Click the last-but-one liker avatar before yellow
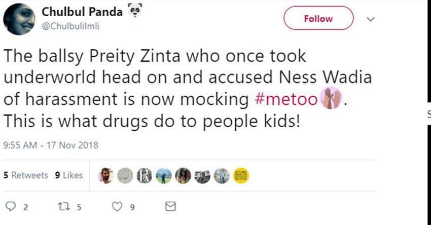 click(222, 175)
